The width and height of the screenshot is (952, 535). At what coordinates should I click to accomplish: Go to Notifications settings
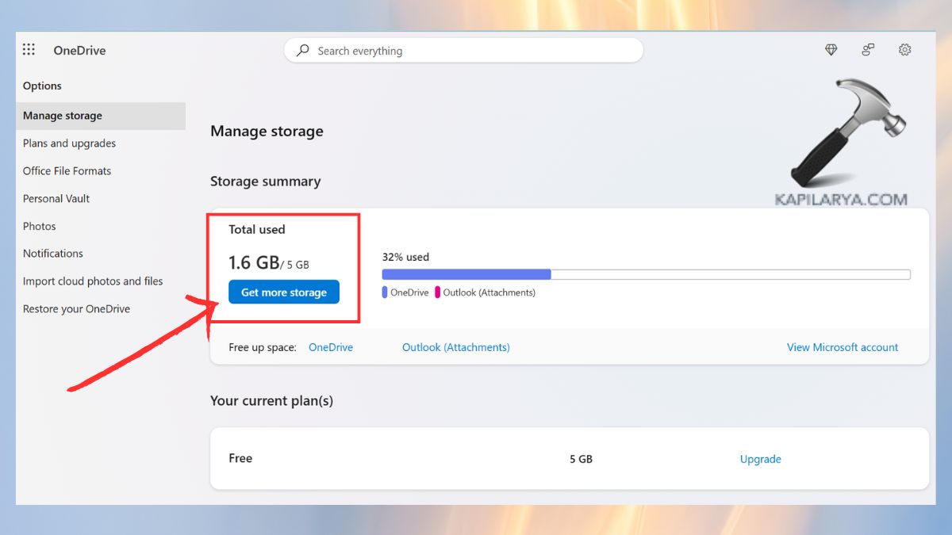tap(52, 253)
